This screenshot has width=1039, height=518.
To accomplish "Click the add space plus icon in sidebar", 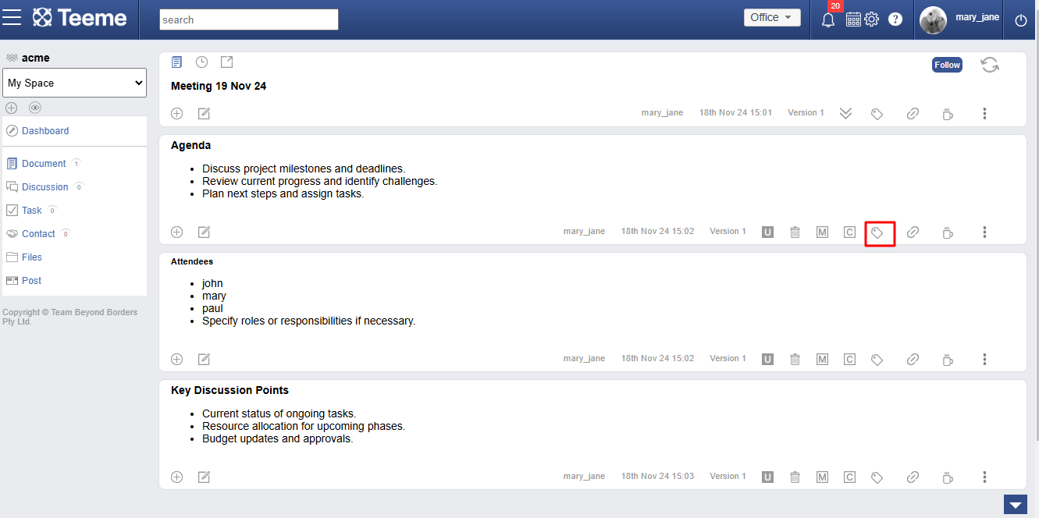I will pos(11,108).
